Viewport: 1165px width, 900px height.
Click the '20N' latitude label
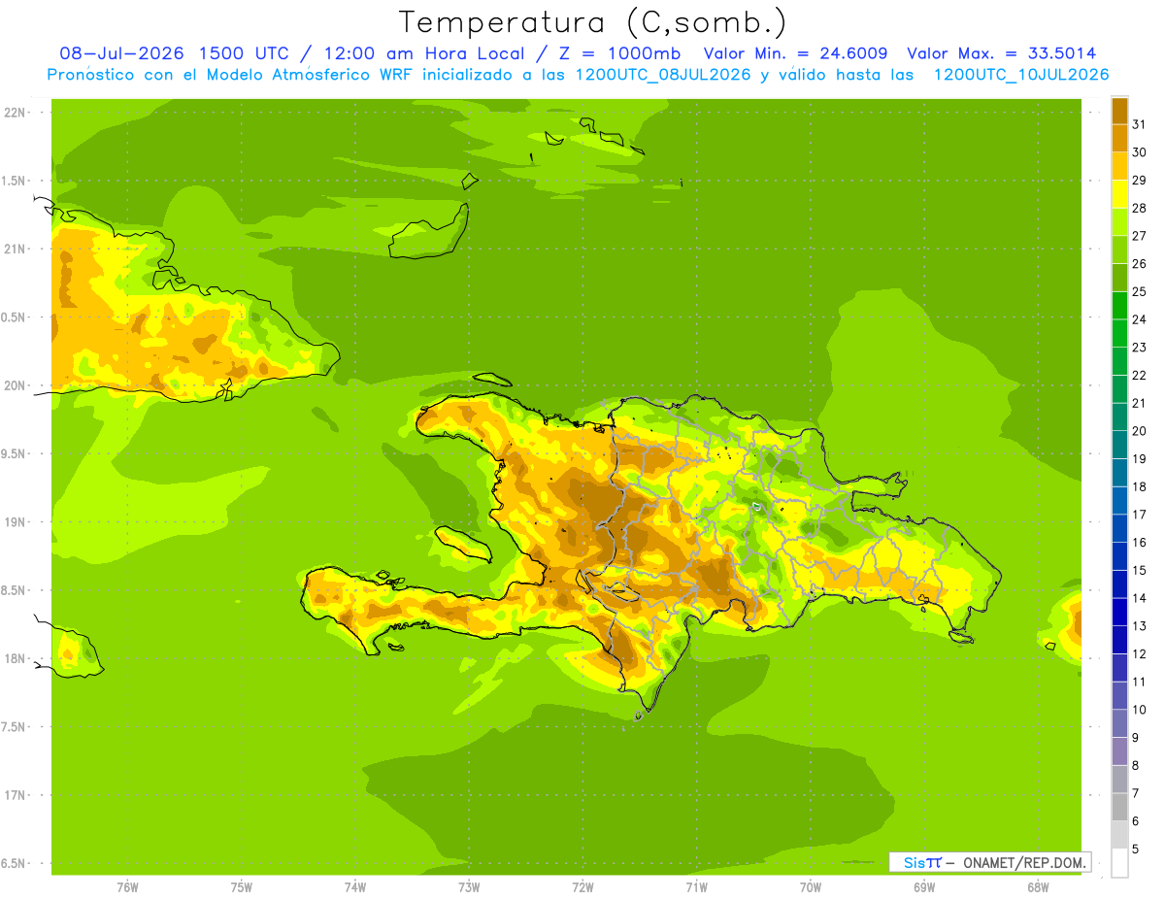15,385
